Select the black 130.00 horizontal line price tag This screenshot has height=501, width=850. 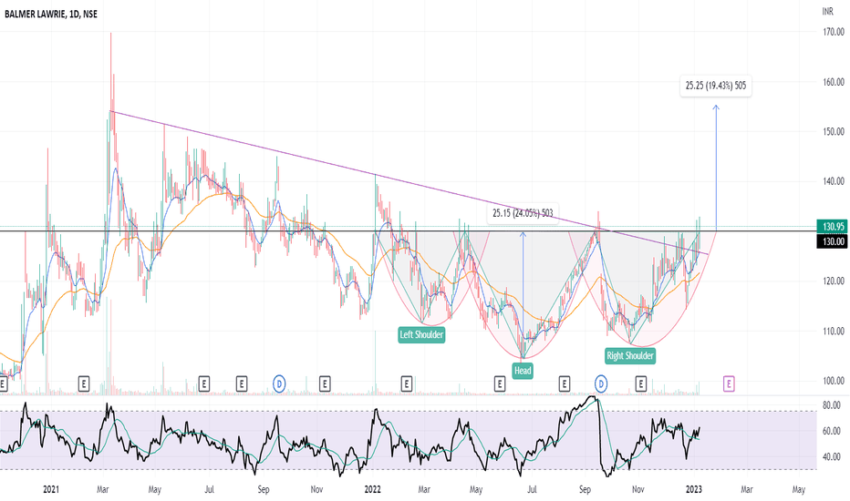point(832,241)
